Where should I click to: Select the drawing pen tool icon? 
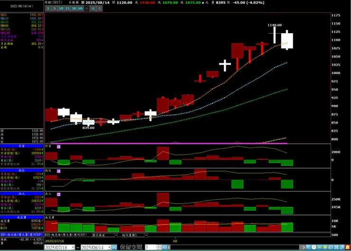pyautogui.click(x=342, y=247)
